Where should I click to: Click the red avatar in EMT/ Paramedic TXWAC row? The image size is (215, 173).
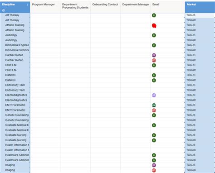tap(154, 111)
